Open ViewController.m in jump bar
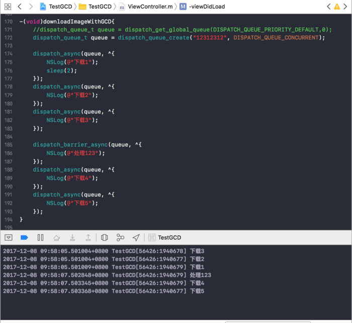 146,7
